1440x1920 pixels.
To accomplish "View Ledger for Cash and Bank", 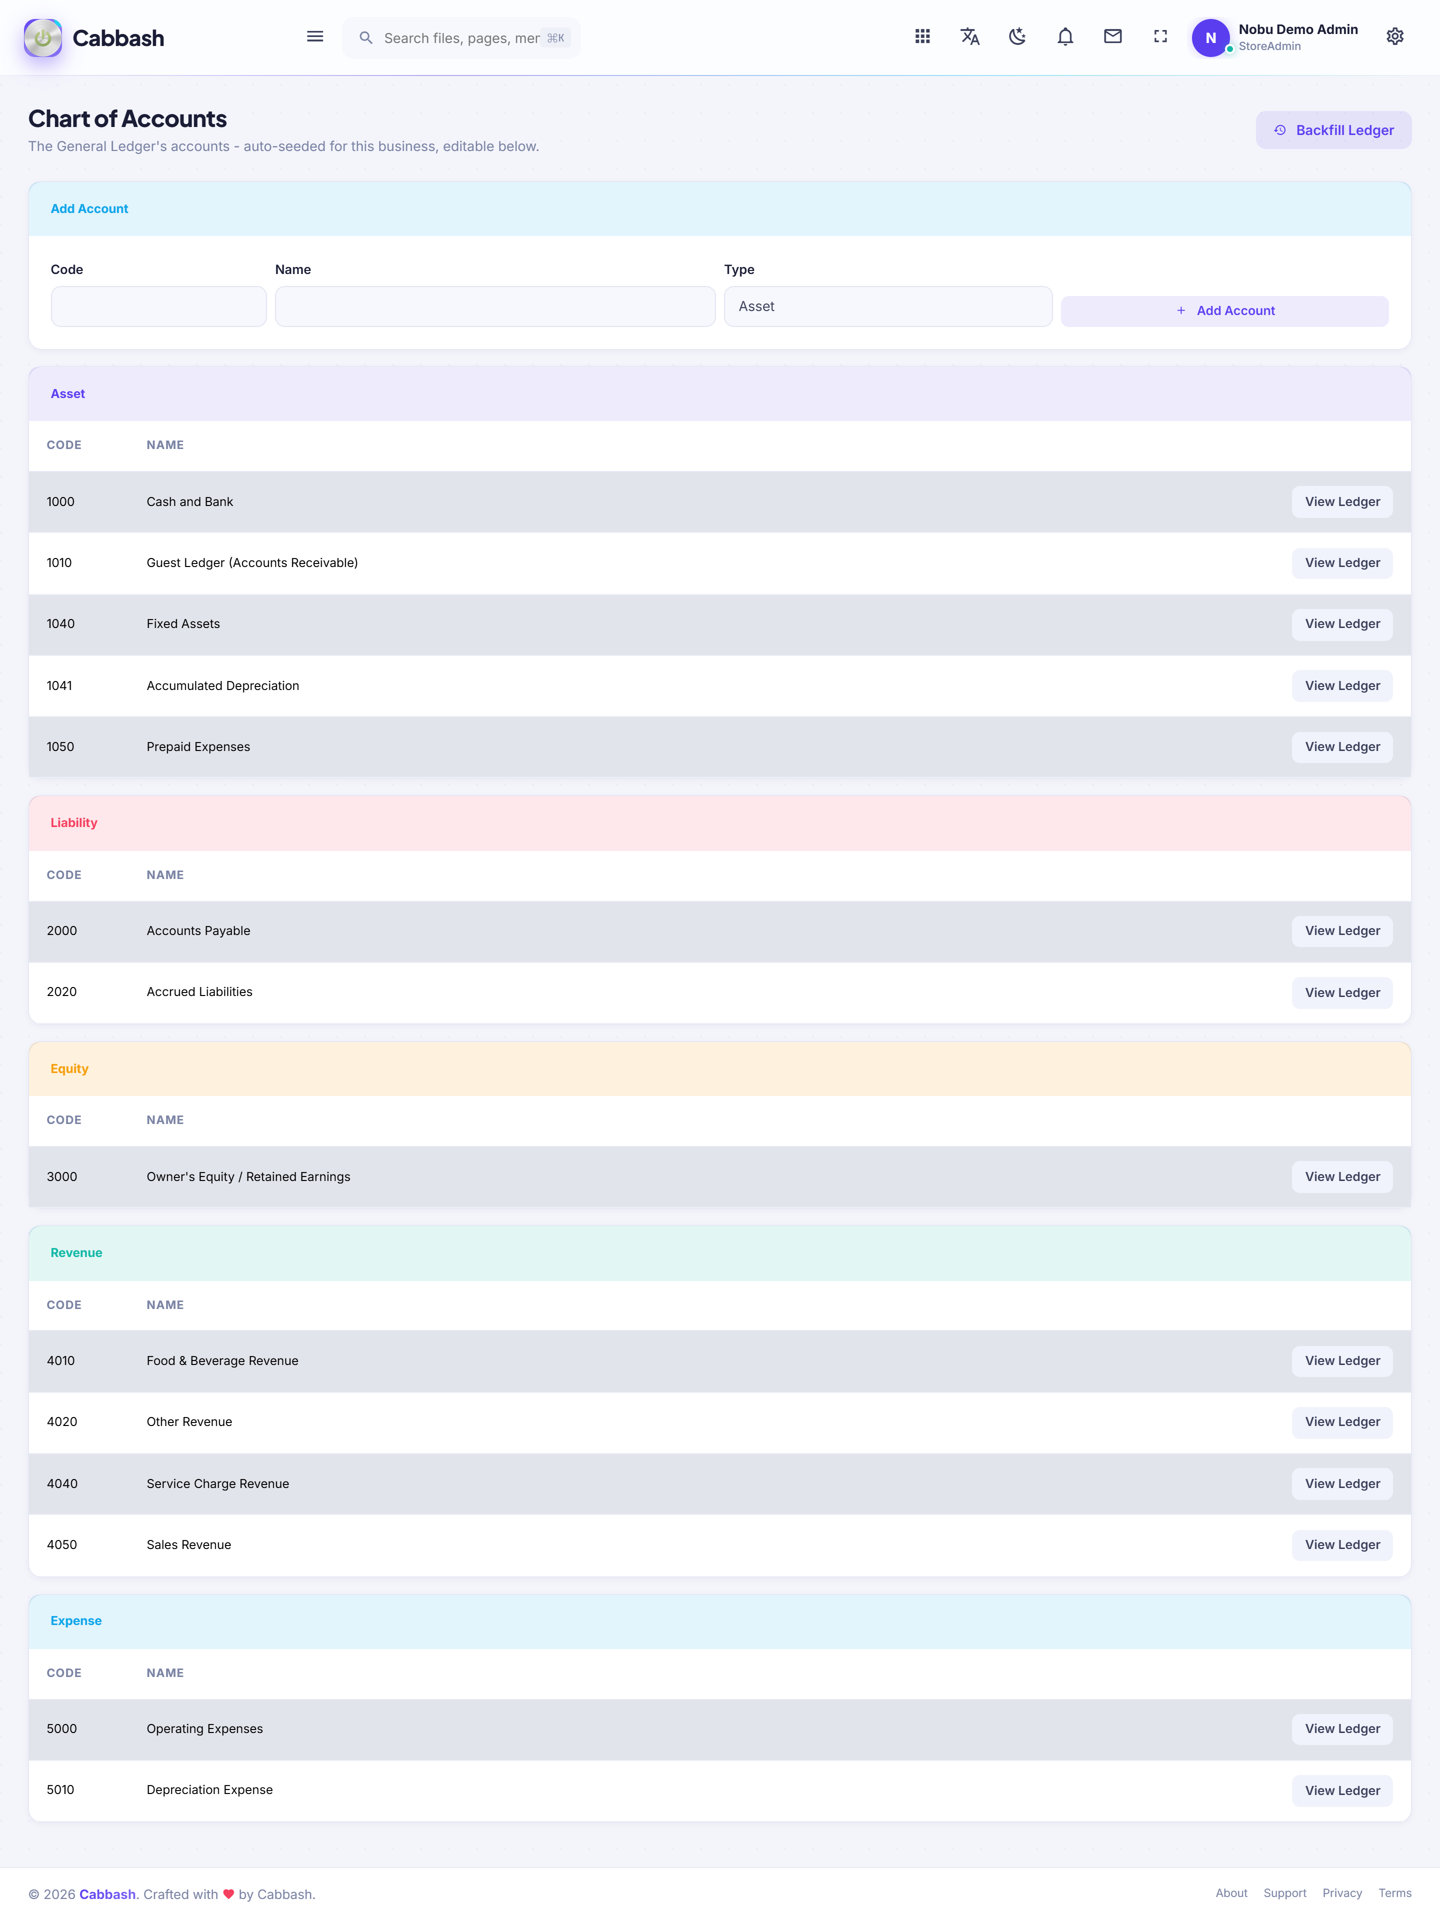I will pyautogui.click(x=1342, y=501).
